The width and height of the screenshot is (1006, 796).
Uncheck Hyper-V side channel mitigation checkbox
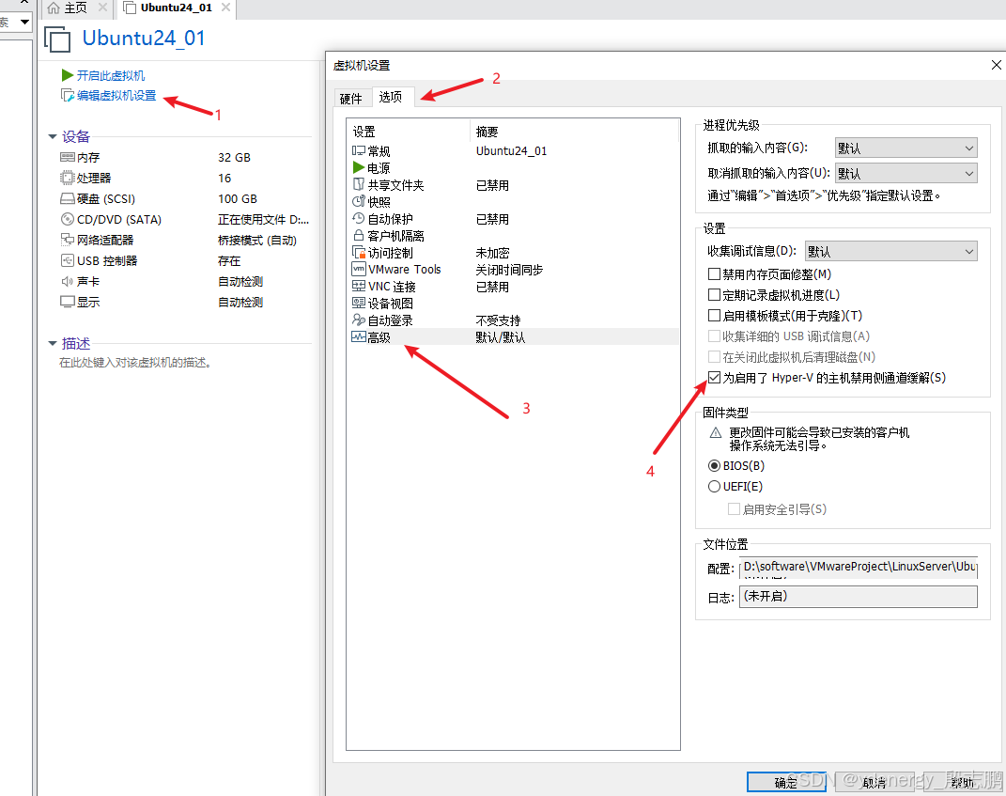(714, 378)
